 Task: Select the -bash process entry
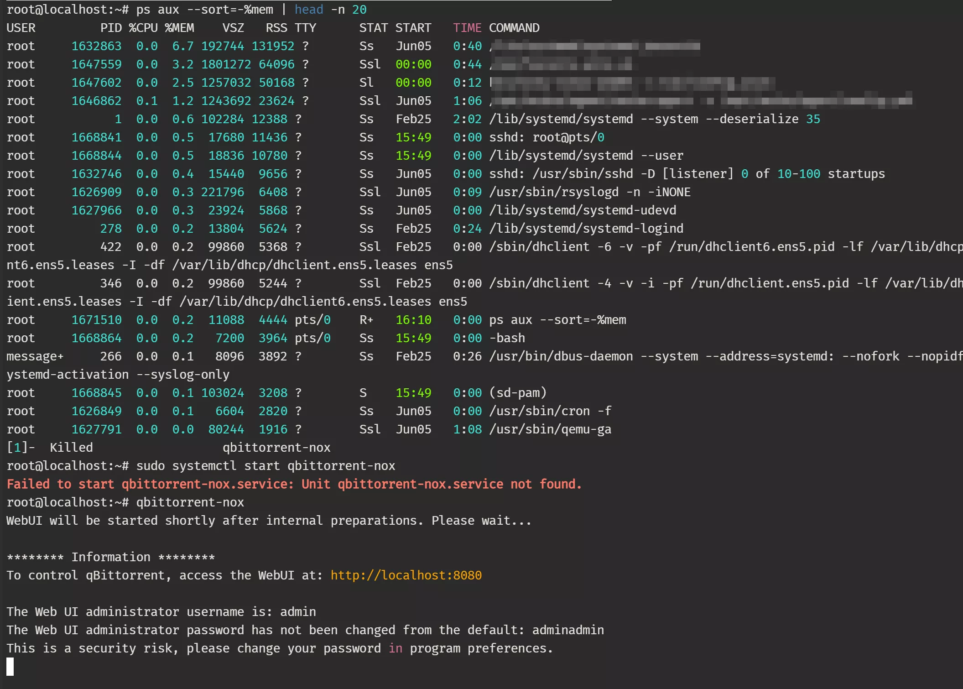[508, 338]
